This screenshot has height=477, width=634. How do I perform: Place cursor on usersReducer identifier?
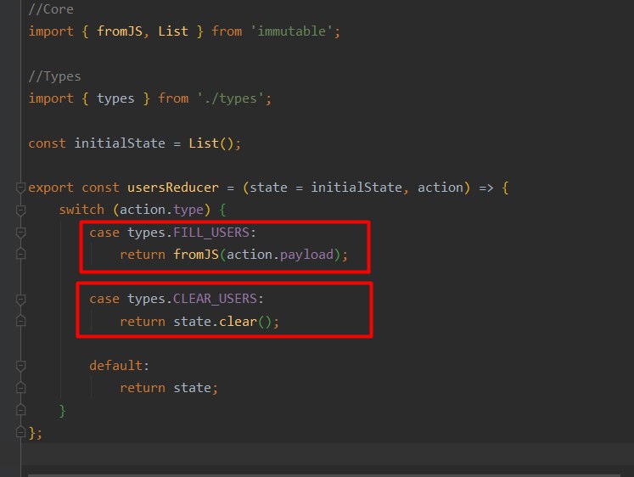[173, 188]
